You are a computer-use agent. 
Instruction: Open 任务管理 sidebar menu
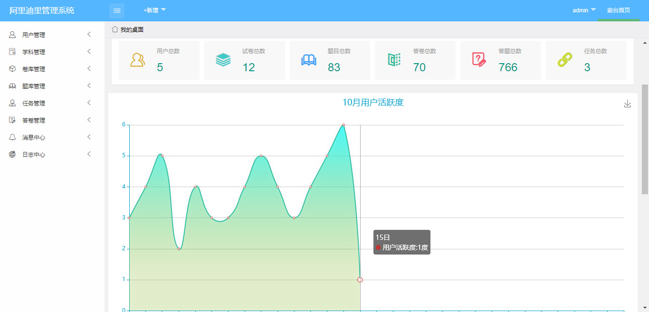pyautogui.click(x=52, y=103)
